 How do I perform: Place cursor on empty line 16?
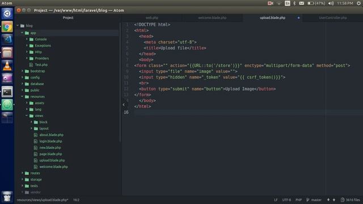(x=248, y=112)
